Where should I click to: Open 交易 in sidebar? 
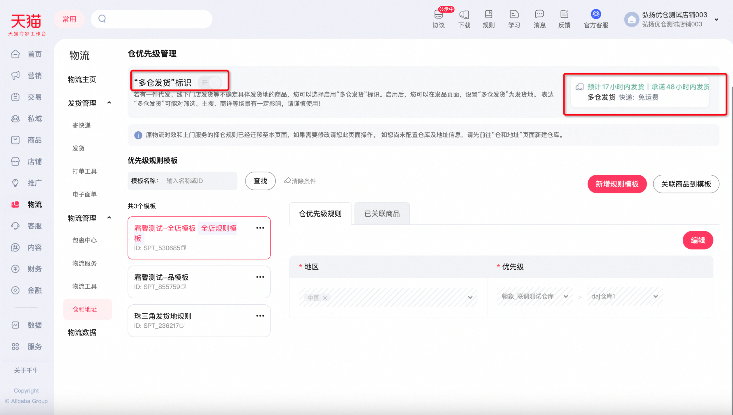point(27,97)
